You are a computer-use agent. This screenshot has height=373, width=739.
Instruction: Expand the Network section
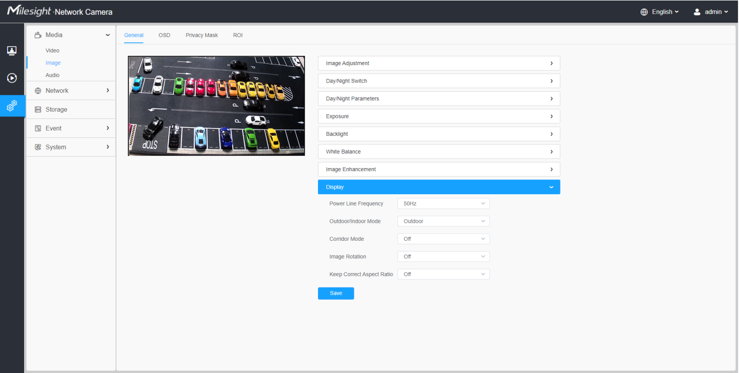coord(71,91)
